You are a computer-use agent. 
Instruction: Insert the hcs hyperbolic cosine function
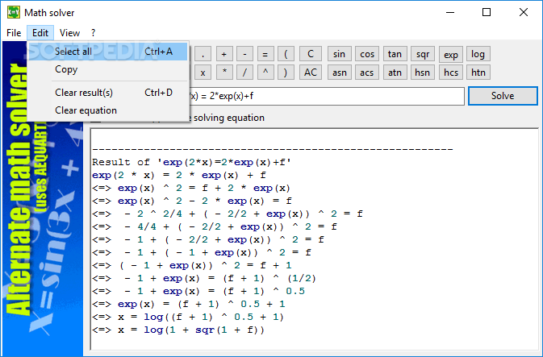point(450,73)
